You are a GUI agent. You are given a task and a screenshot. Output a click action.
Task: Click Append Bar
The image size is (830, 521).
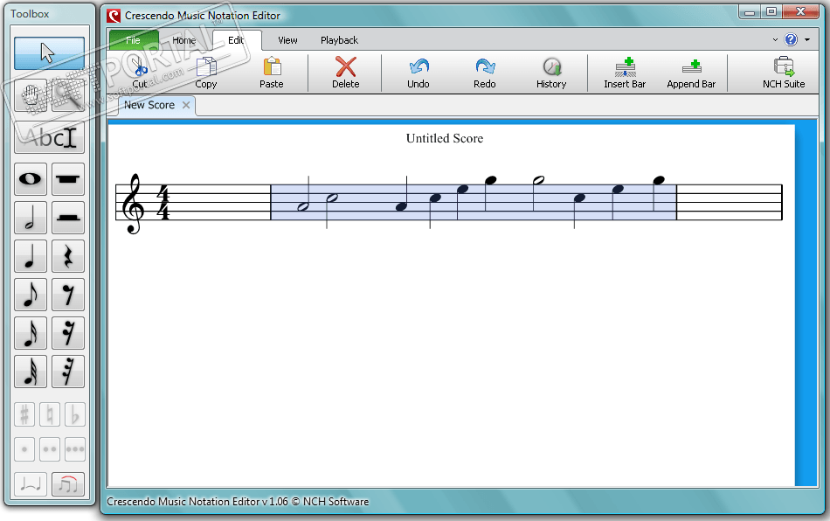click(691, 73)
